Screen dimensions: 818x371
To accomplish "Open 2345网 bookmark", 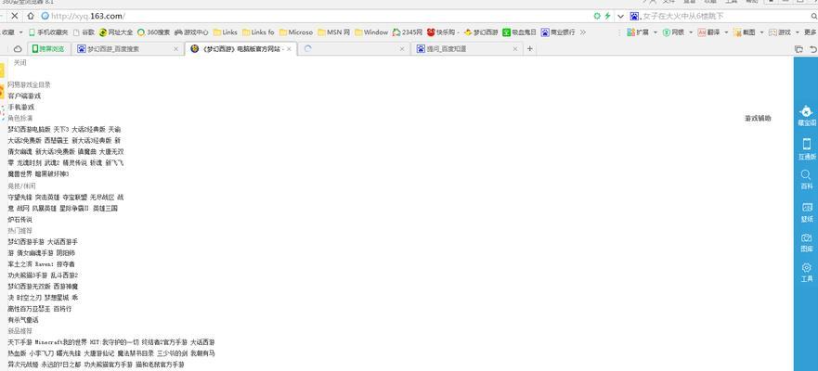I will (407, 32).
